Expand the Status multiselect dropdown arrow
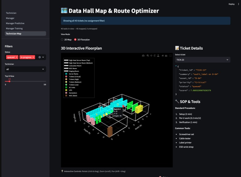 click(43, 57)
